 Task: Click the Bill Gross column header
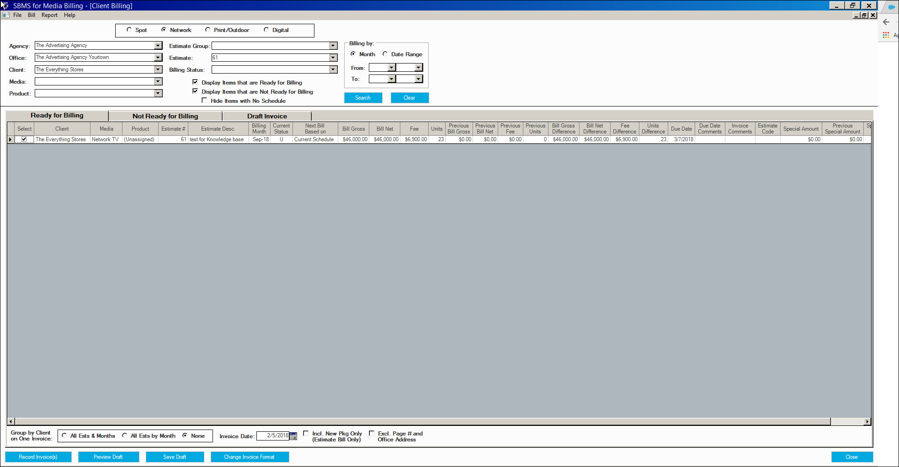tap(354, 129)
